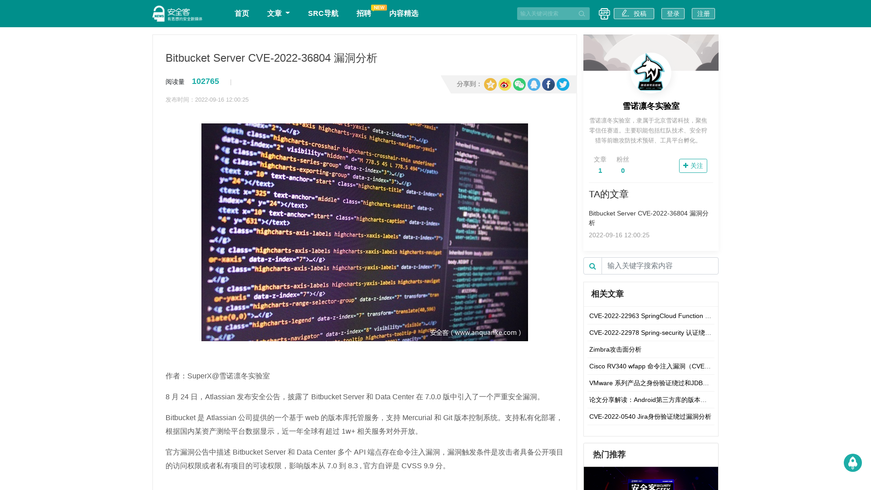Image resolution: width=871 pixels, height=490 pixels.
Task: Click 雪诺凛冬实验室 avatar image
Action: click(651, 74)
